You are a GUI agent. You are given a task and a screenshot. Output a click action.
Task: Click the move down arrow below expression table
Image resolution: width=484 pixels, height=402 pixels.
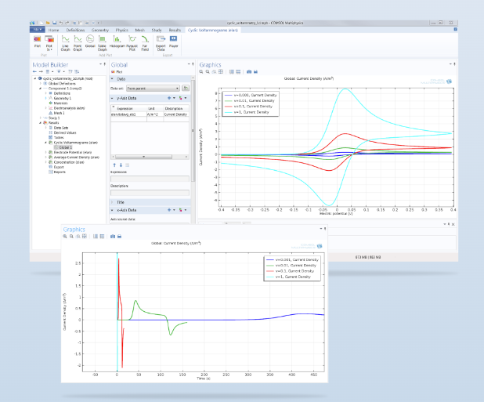click(121, 165)
